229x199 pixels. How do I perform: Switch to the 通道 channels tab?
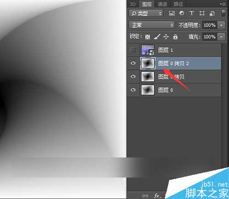pyautogui.click(x=162, y=4)
